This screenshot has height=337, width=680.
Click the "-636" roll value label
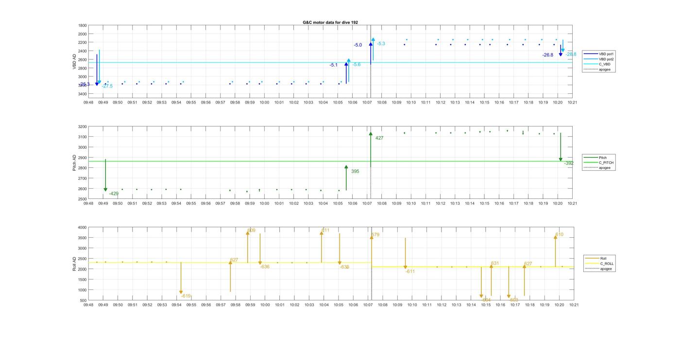click(265, 266)
